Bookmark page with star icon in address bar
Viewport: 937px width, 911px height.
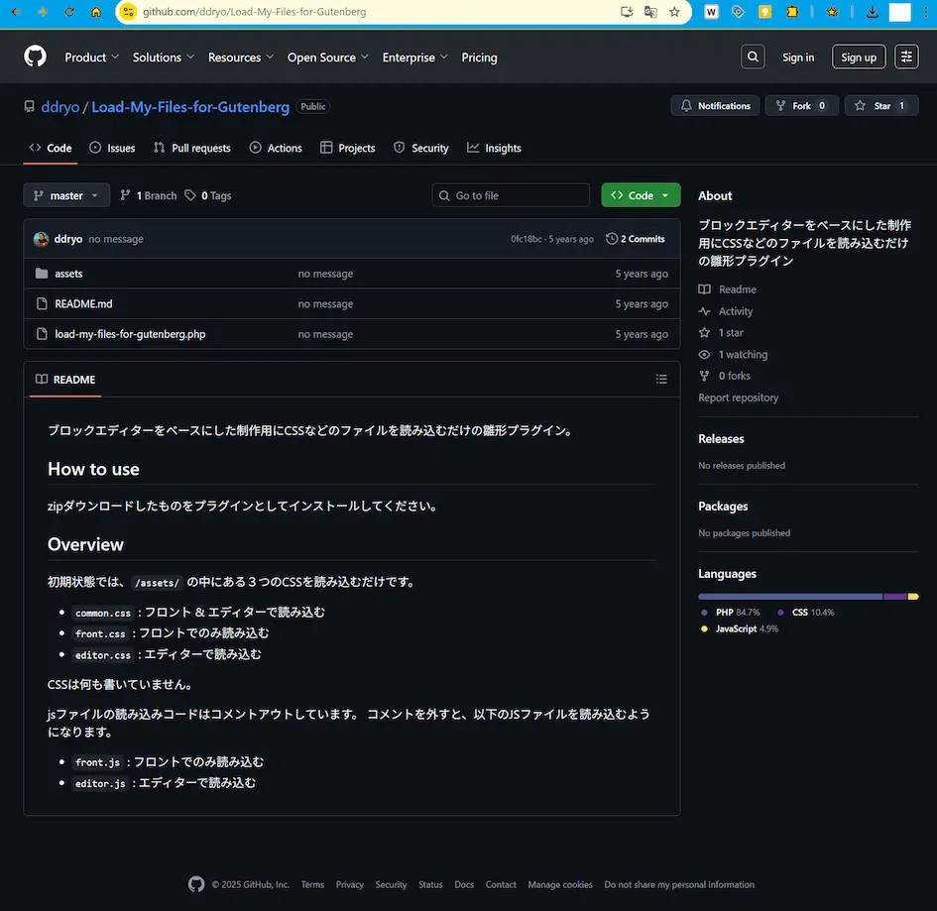tap(674, 12)
